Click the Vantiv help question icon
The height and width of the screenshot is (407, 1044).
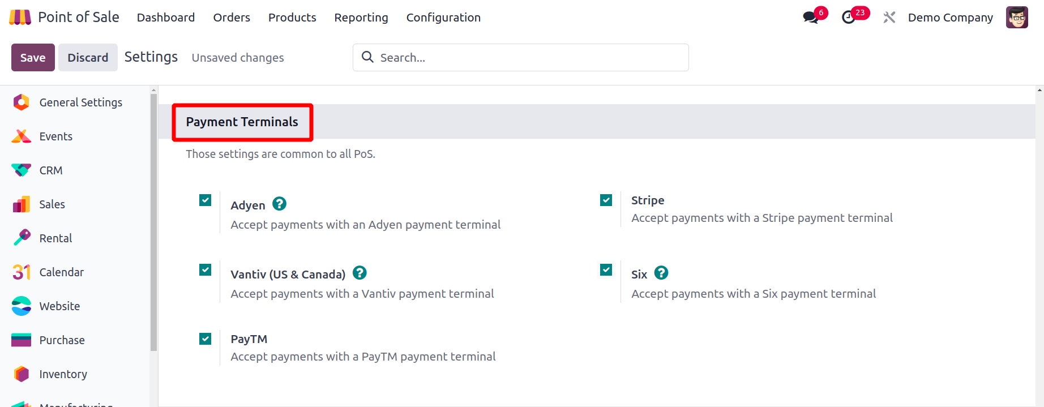360,273
